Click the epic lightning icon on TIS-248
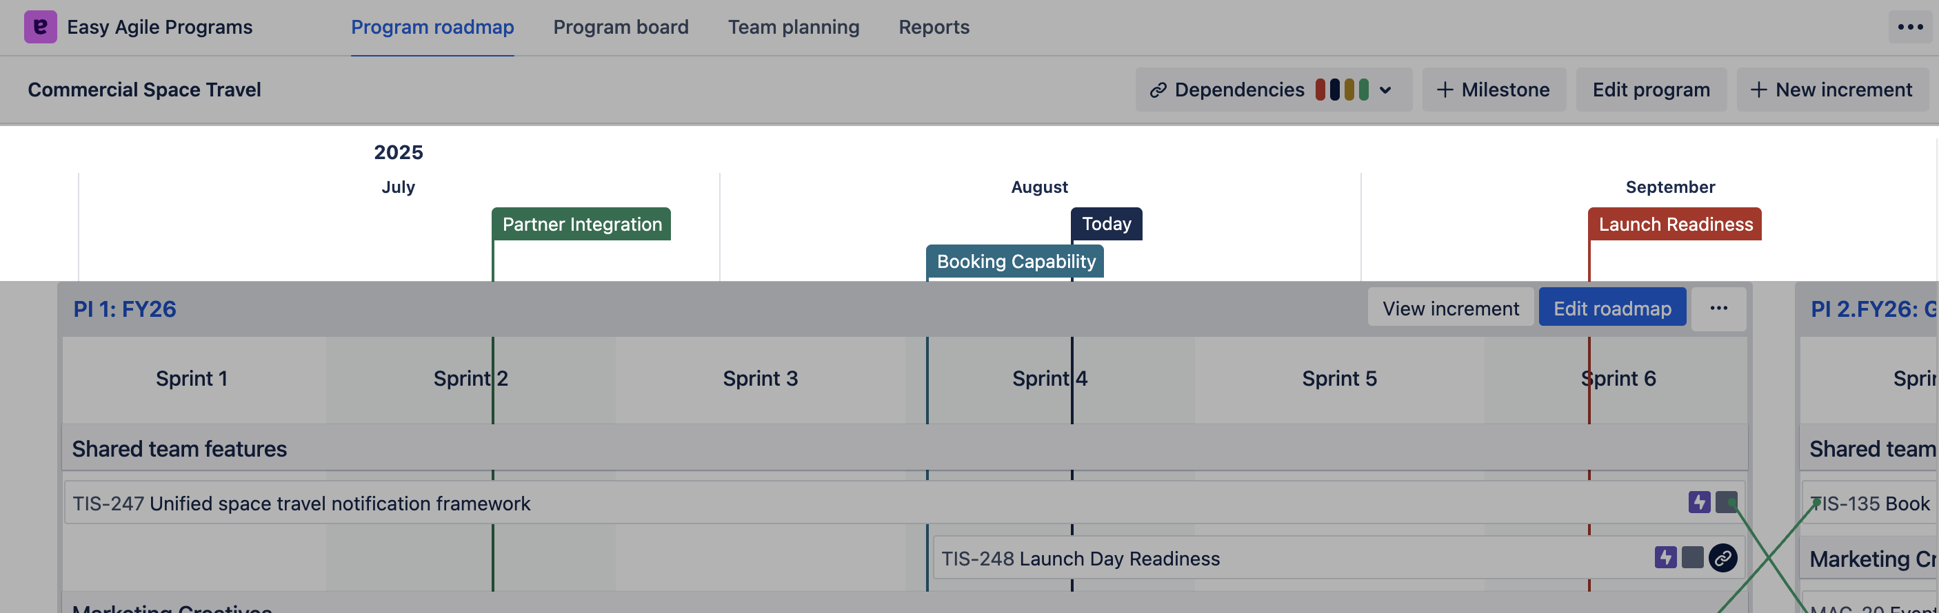Screen dimensions: 1939x613 1665,557
